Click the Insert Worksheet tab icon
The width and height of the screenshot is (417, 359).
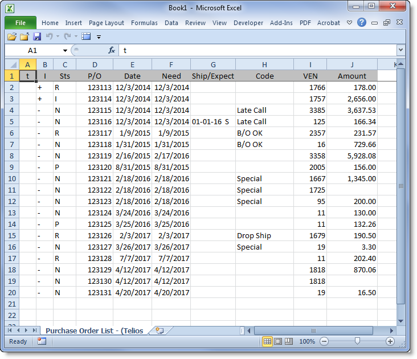[x=160, y=331]
